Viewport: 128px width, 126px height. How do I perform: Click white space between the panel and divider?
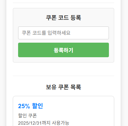coord(64,69)
